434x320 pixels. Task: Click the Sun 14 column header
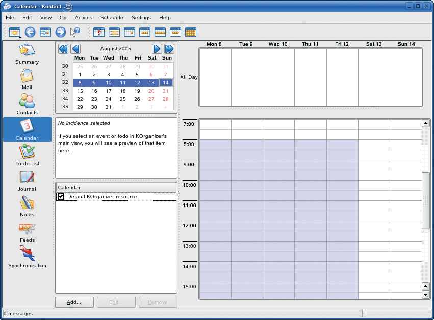pyautogui.click(x=406, y=44)
